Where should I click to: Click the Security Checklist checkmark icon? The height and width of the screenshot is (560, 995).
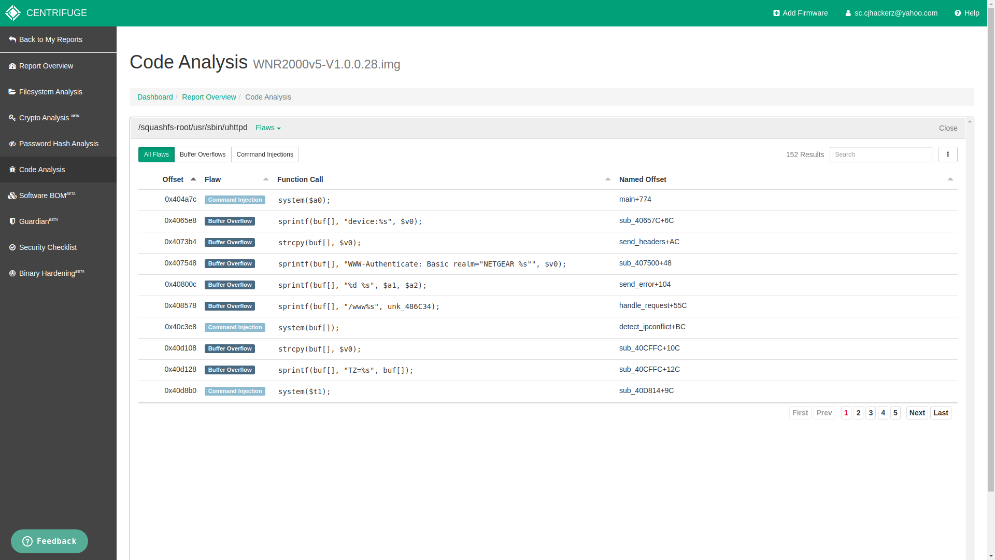point(12,247)
